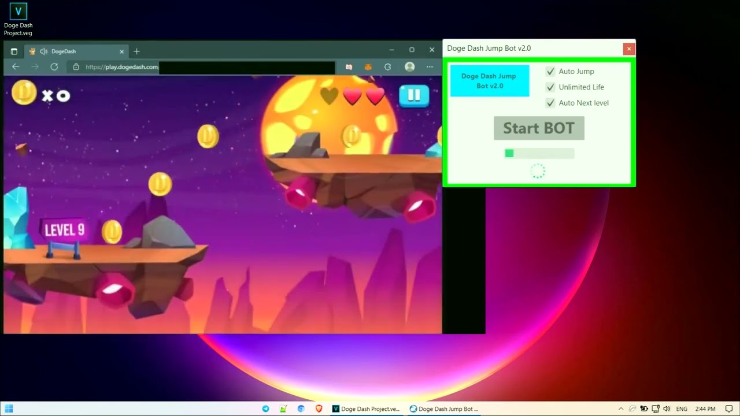Open the blue round browser icon in taskbar

pos(301,408)
